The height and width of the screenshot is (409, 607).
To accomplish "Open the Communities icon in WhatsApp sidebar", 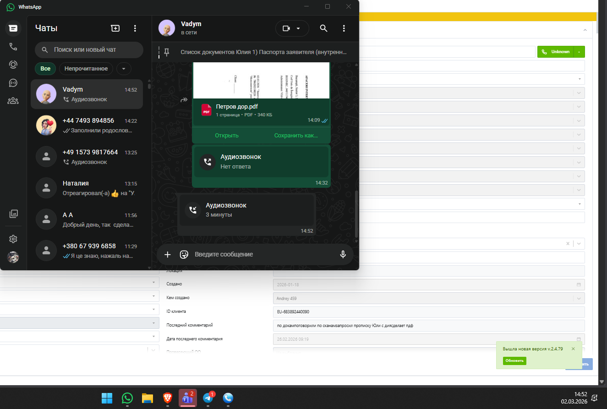I will 13,101.
